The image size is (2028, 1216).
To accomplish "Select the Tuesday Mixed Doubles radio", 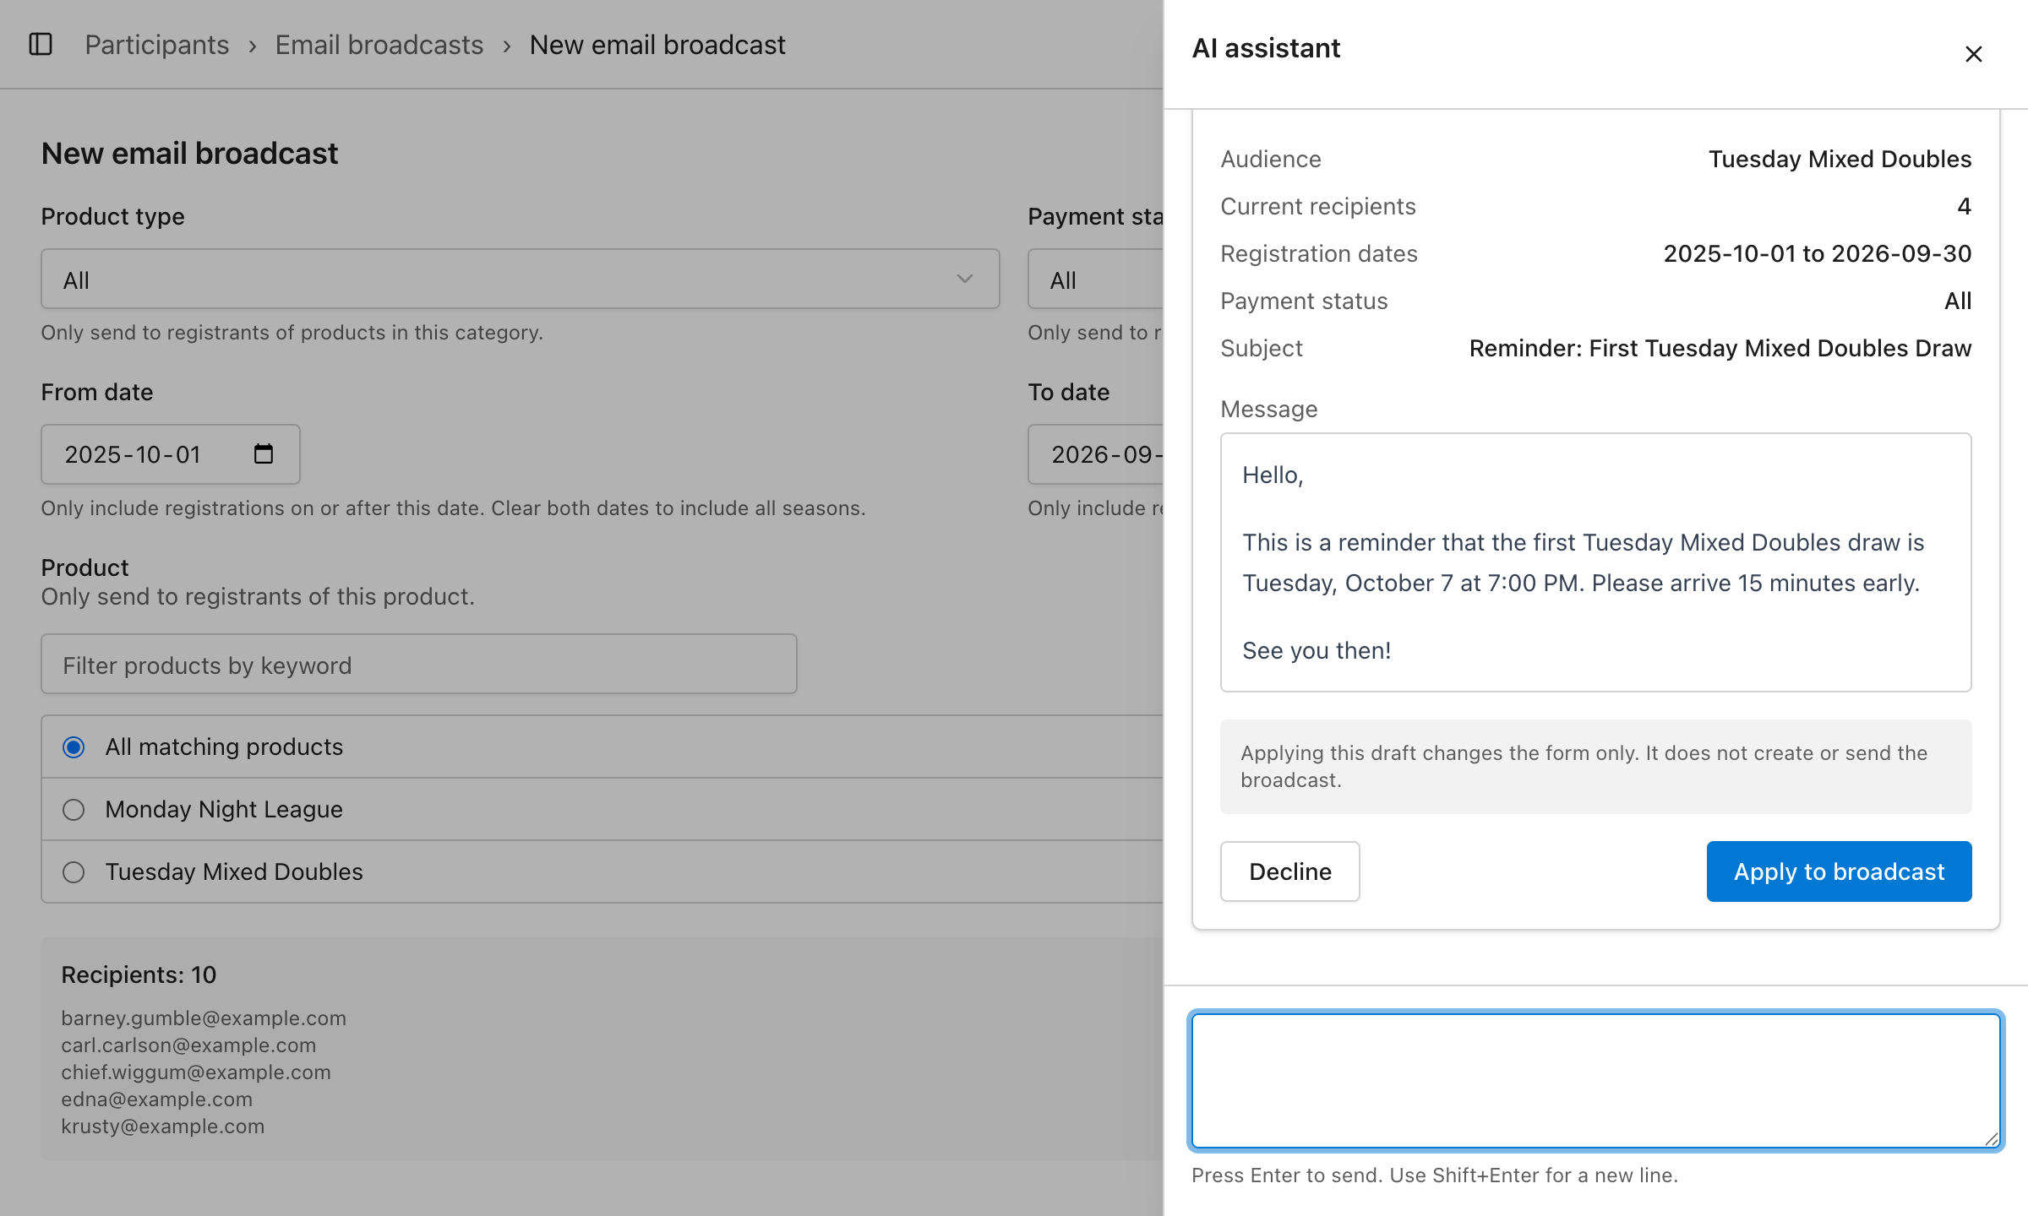I will [x=74, y=872].
